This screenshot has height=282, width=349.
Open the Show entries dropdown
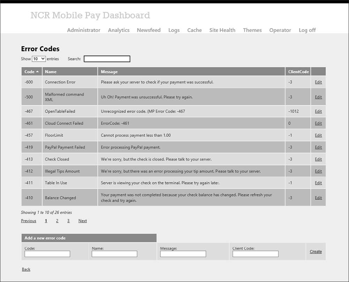[38, 59]
